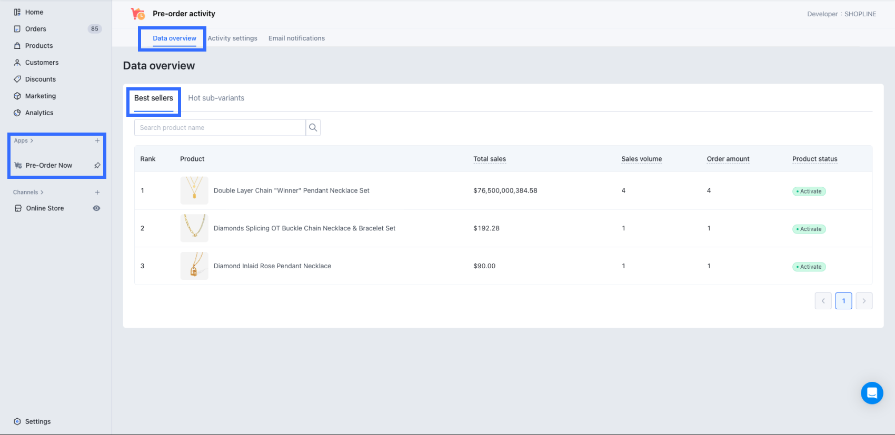Open the Orders page with 85 badge
Screen dimensions: 895x435
36,29
